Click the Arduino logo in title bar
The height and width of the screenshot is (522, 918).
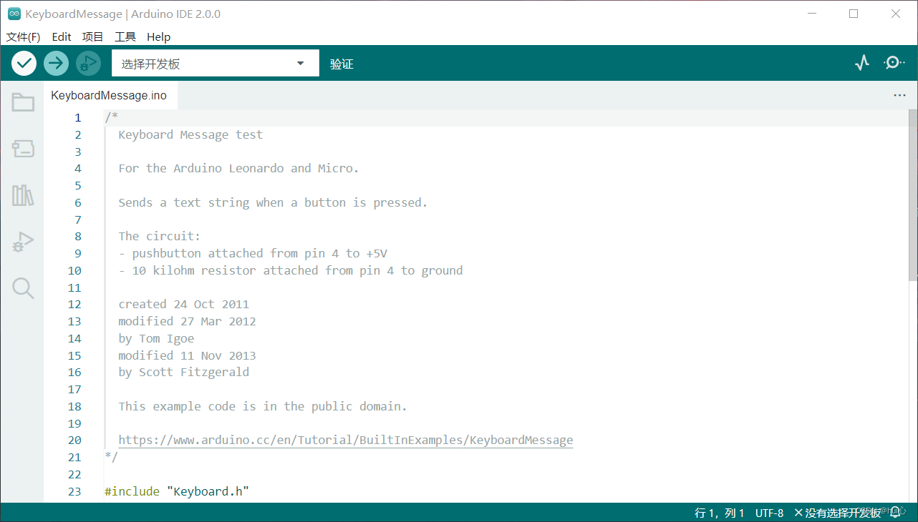14,14
